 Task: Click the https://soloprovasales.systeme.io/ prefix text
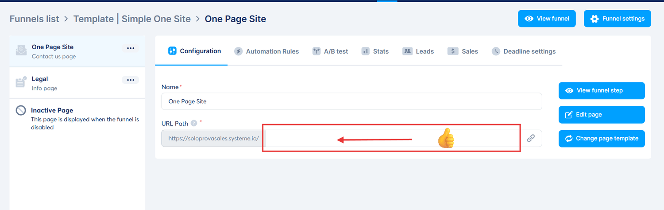pyautogui.click(x=214, y=138)
